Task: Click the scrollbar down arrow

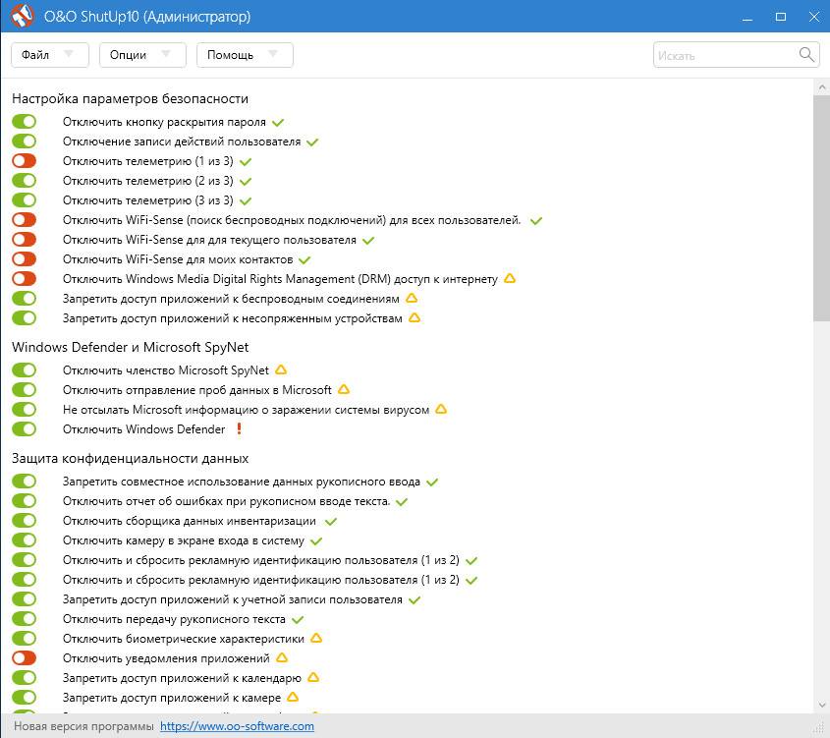Action: (x=821, y=705)
